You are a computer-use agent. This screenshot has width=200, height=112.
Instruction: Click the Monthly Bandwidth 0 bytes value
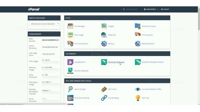(47, 91)
